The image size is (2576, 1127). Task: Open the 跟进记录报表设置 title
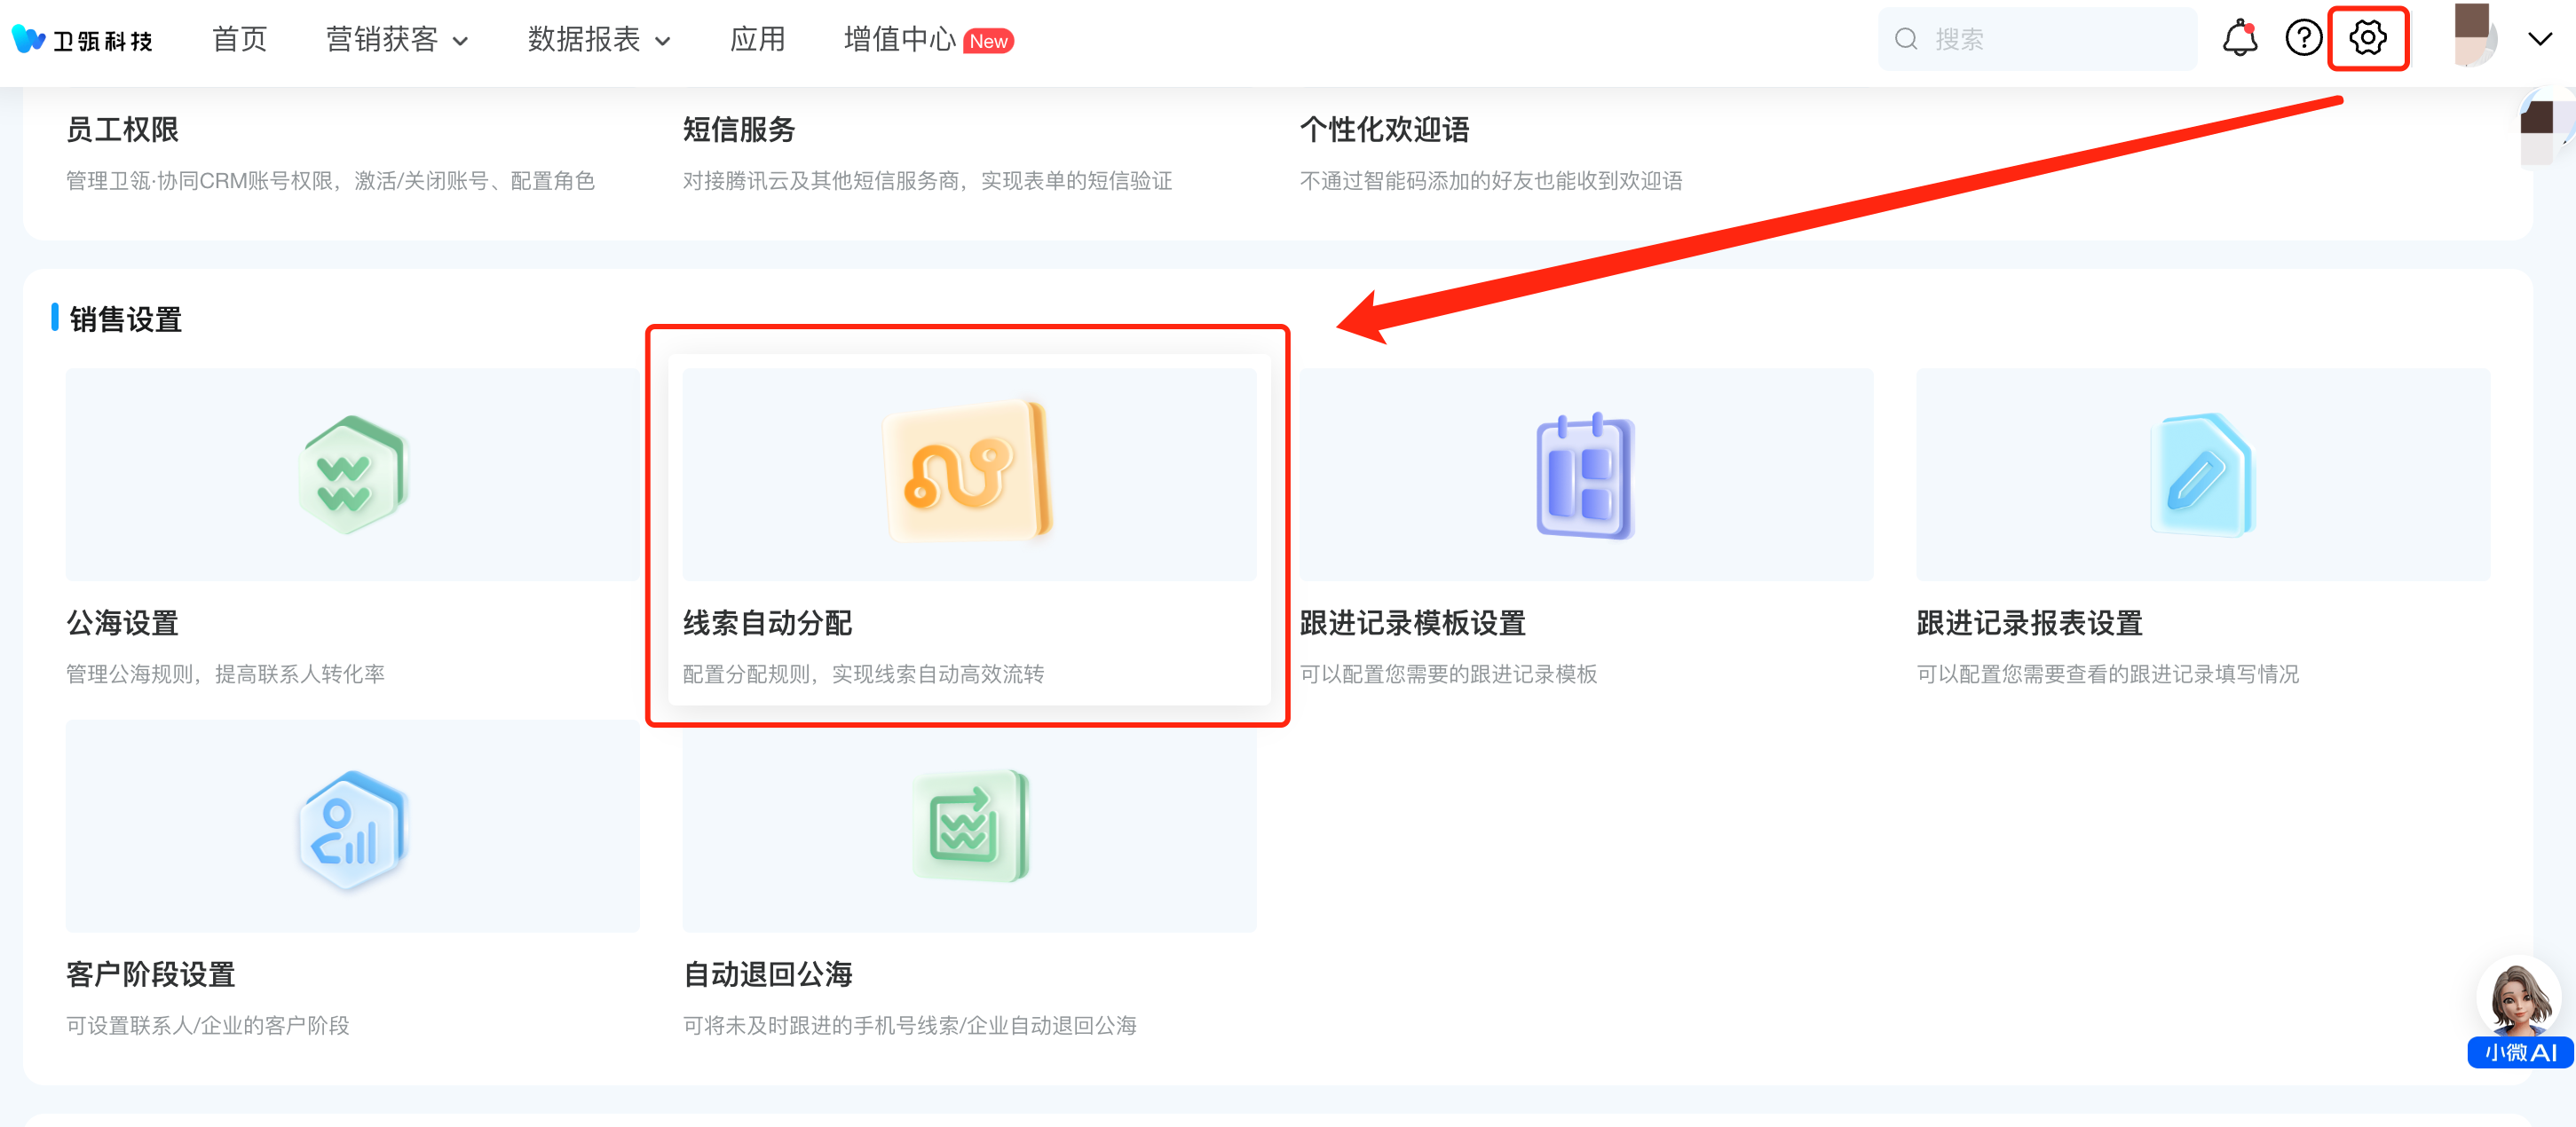(2029, 623)
